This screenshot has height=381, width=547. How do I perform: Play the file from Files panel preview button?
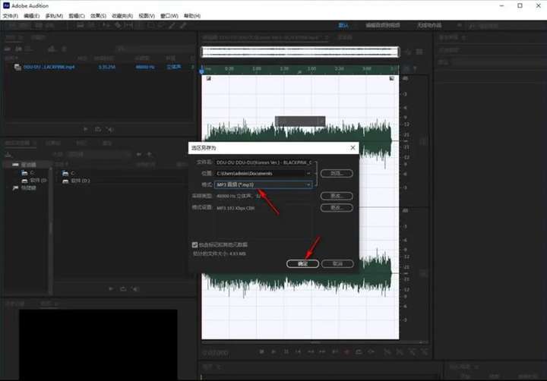click(86, 129)
